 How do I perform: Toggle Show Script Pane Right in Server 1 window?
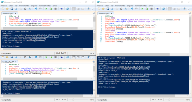point(79,8)
